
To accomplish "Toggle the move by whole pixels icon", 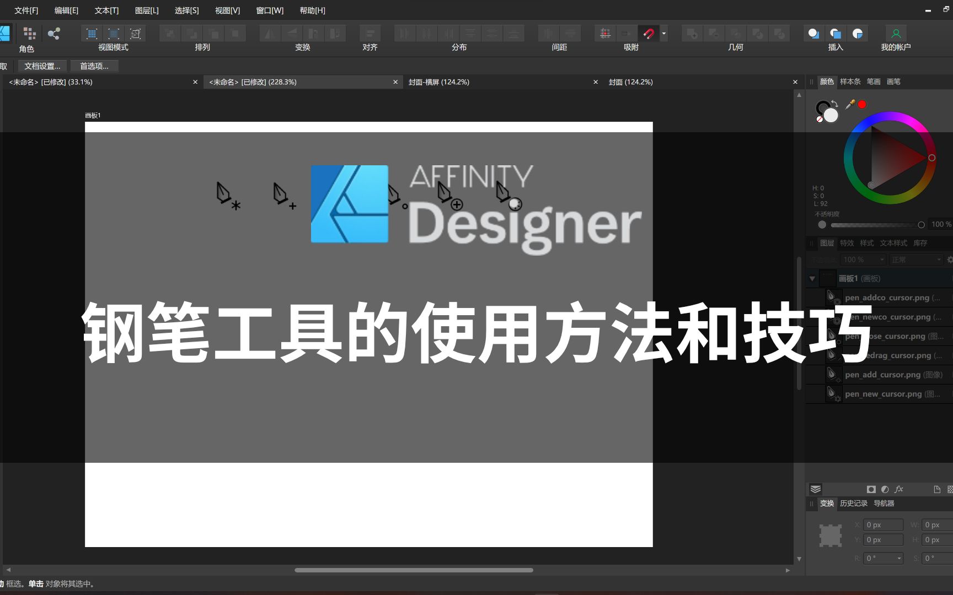I will pyautogui.click(x=627, y=34).
